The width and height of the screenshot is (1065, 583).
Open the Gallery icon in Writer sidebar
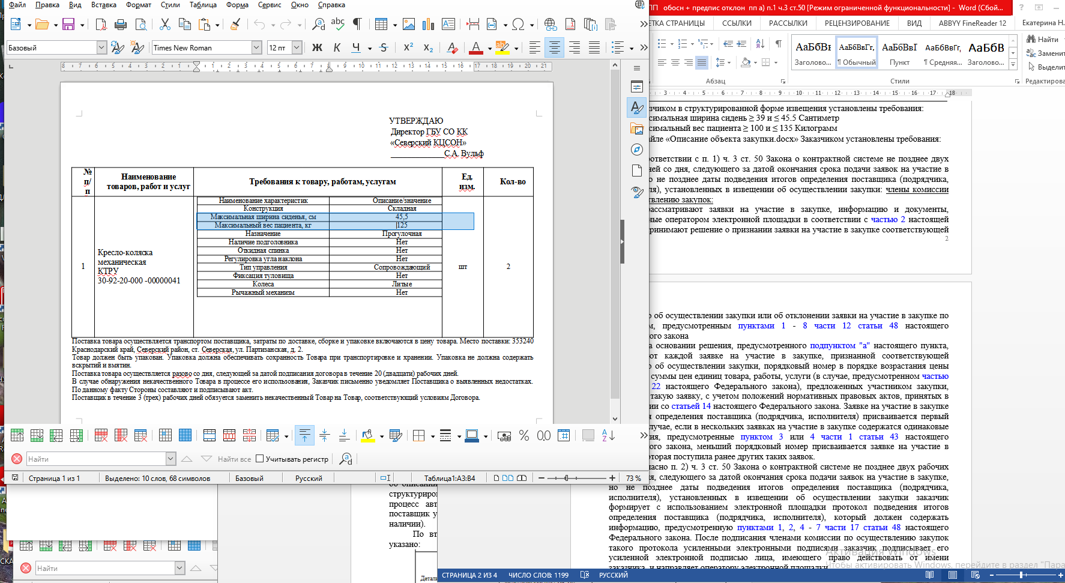tap(637, 128)
